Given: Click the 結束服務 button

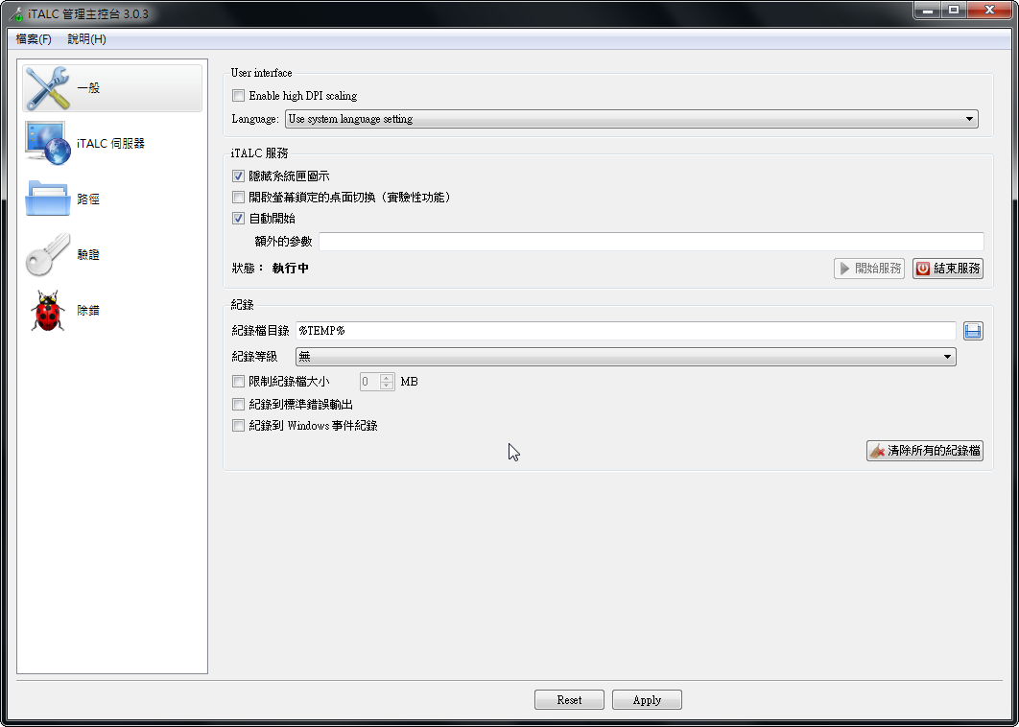Looking at the screenshot, I should [947, 269].
